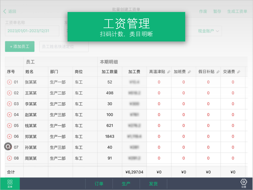
Task: Click the 添加员工 button
Action: pos(20,47)
